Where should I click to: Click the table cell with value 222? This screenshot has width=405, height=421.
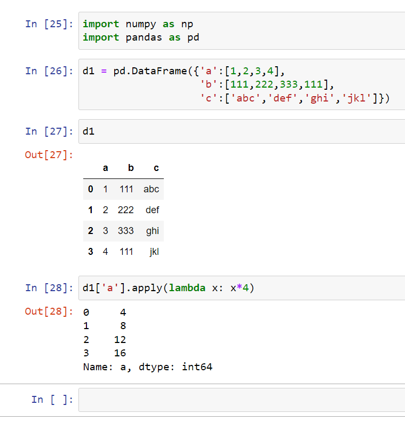click(126, 210)
